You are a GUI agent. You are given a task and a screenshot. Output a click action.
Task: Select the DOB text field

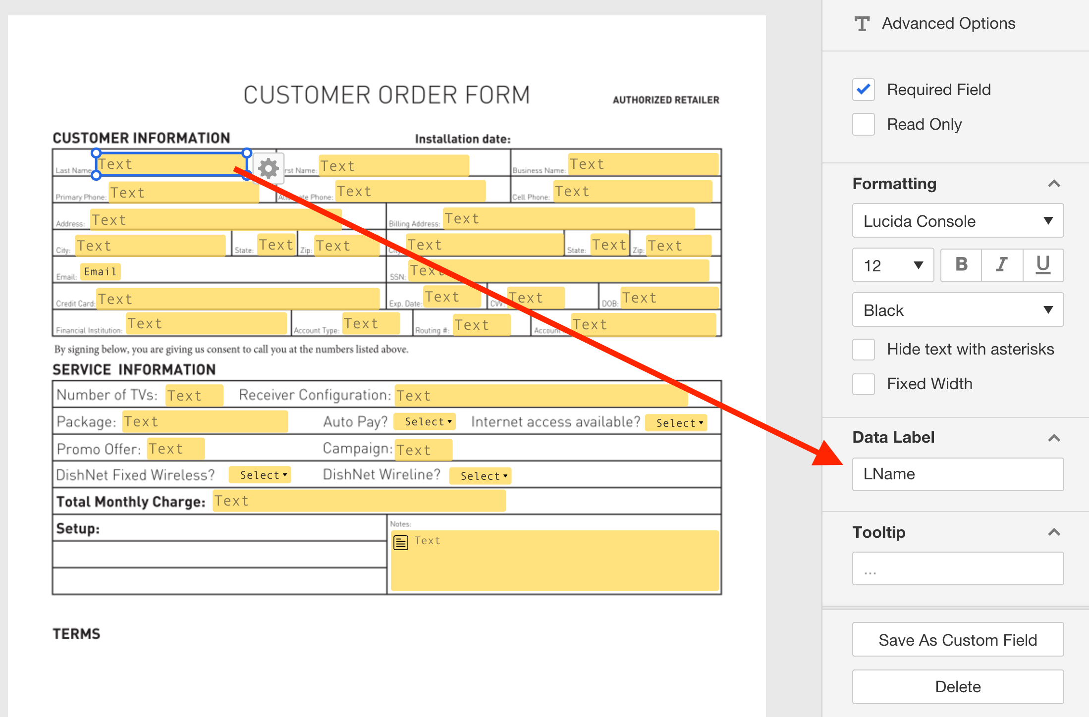(669, 298)
